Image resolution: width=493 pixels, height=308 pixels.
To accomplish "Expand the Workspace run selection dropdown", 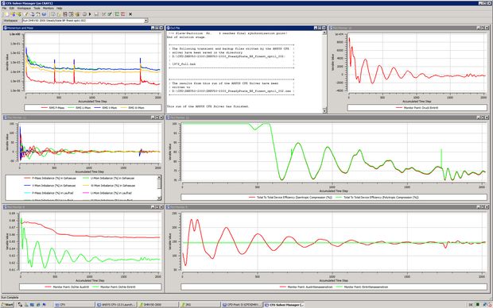I will click(x=146, y=21).
